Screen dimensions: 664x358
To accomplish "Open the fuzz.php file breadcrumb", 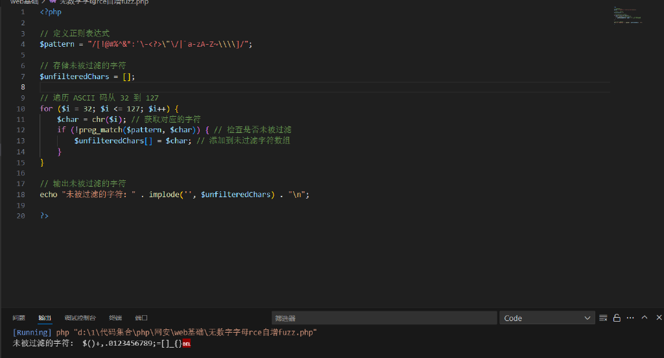I will 104,2.
